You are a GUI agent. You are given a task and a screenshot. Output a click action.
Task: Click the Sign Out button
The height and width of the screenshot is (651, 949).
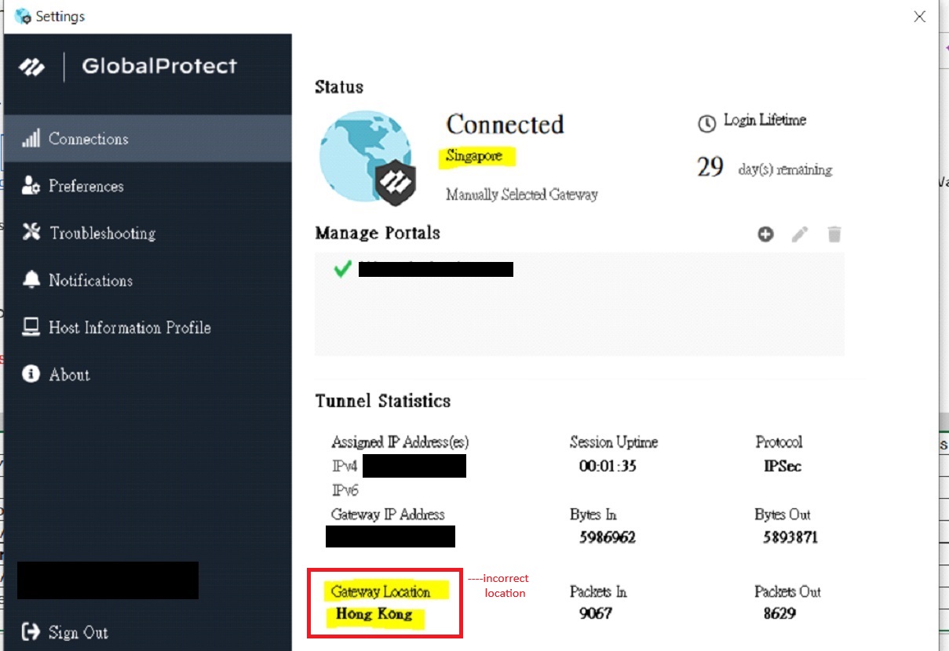(x=78, y=632)
